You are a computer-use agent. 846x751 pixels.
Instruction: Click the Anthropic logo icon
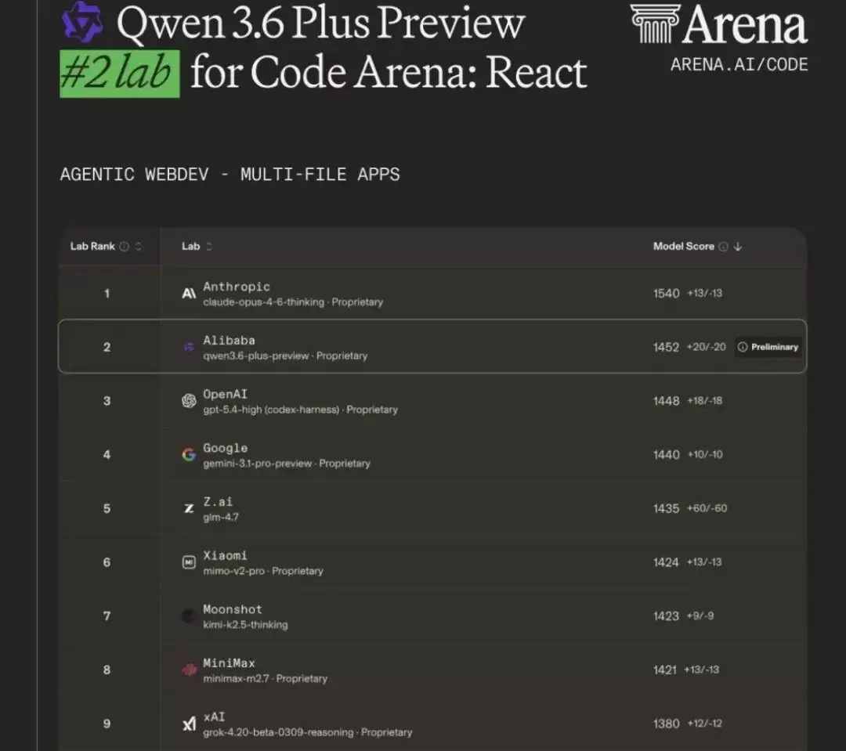point(189,294)
